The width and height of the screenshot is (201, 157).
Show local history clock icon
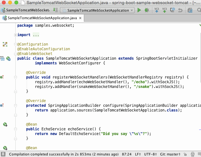(172, 10)
